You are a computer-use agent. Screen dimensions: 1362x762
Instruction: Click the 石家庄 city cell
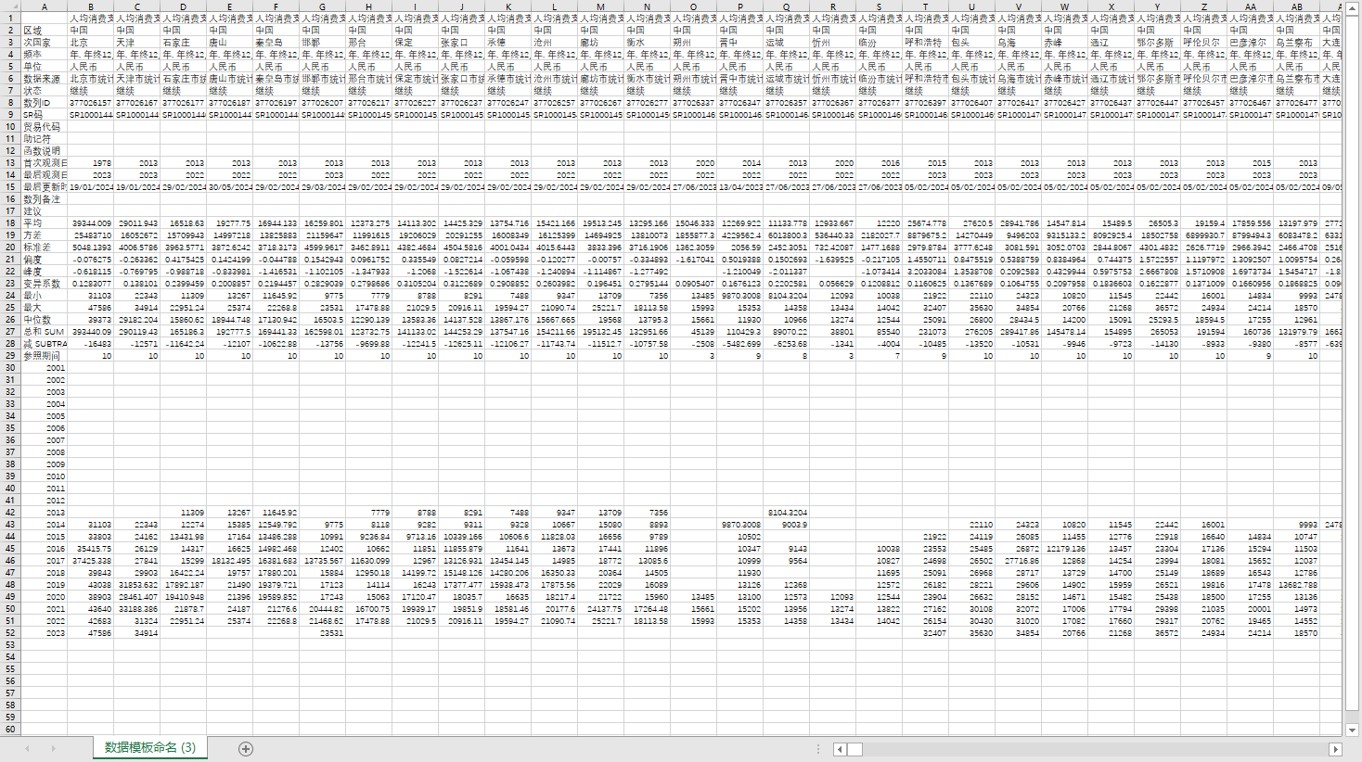click(183, 43)
